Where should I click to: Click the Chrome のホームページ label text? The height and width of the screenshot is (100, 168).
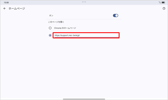pyautogui.click(x=65, y=28)
